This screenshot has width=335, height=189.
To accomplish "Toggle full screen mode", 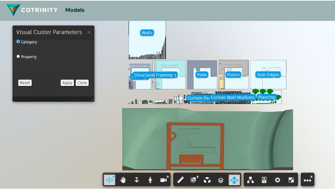I will (x=291, y=180).
